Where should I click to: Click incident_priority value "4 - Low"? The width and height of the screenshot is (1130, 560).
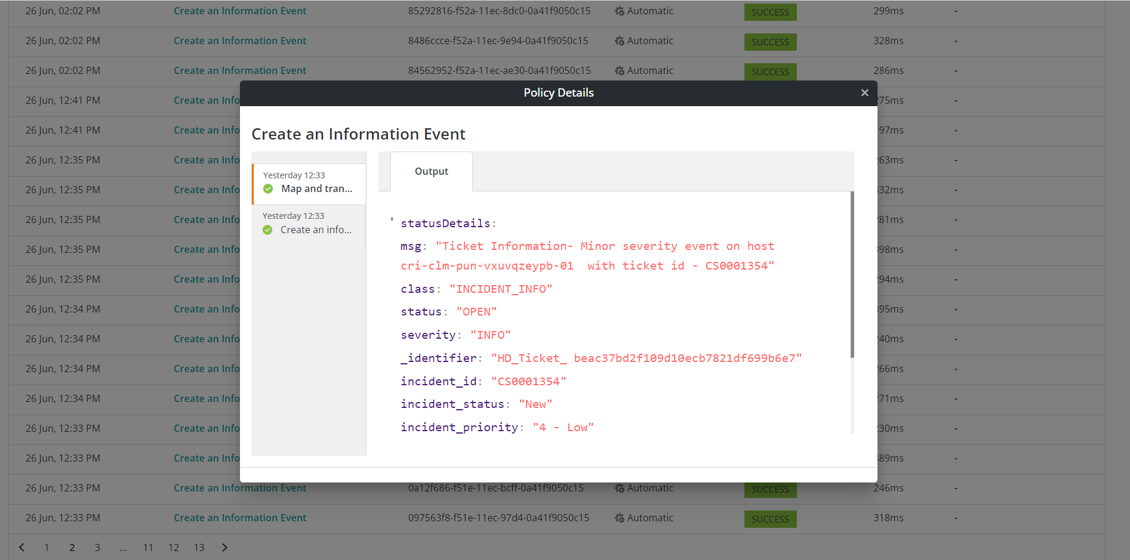(563, 428)
